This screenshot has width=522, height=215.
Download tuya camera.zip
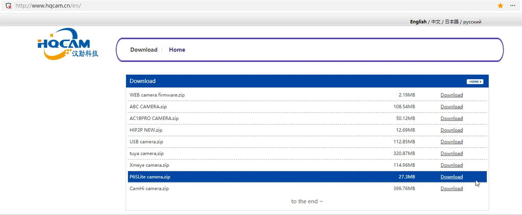[452, 153]
